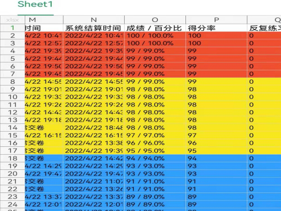Select cell with 2022/4/22 16:15 in column N
The width and height of the screenshot is (281, 211).
coord(94,135)
